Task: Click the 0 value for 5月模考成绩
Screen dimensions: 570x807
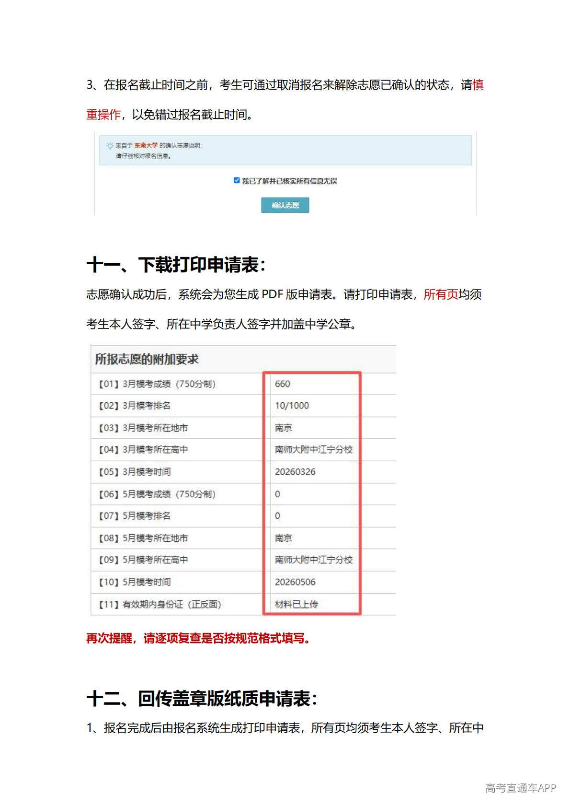Action: pos(278,494)
